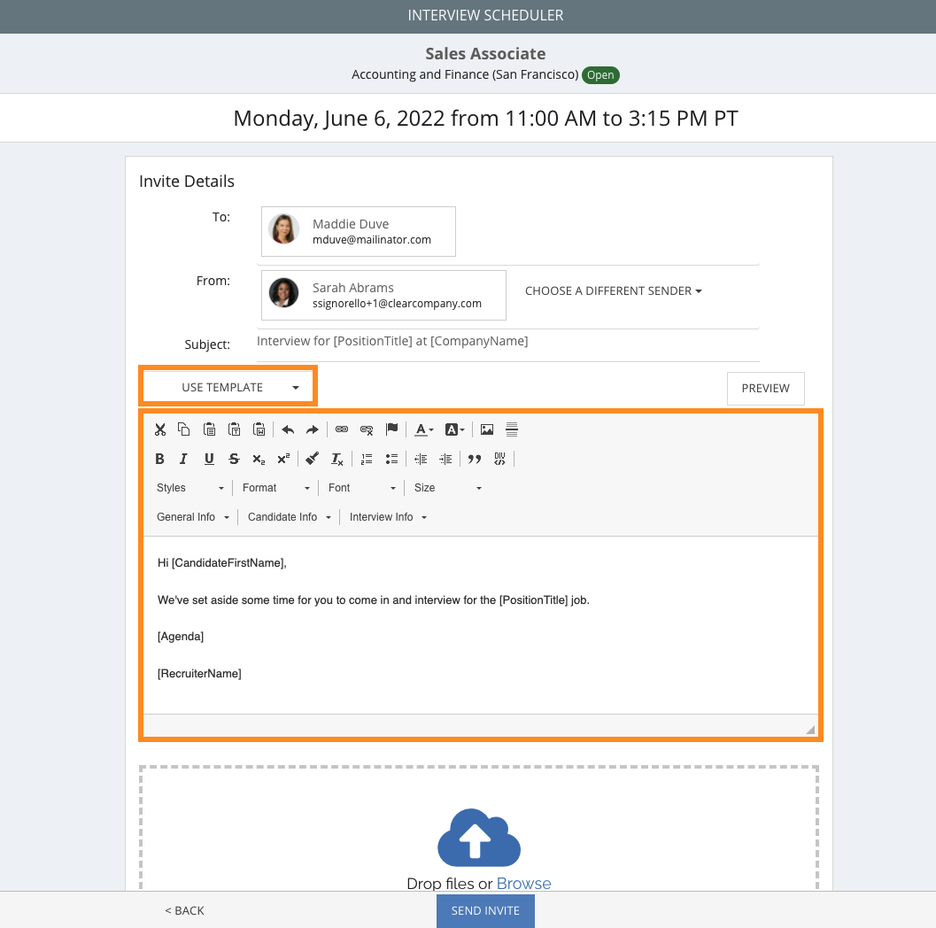Click the '[RecruiterName]' placeholder text
This screenshot has height=928, width=936.
(199, 674)
